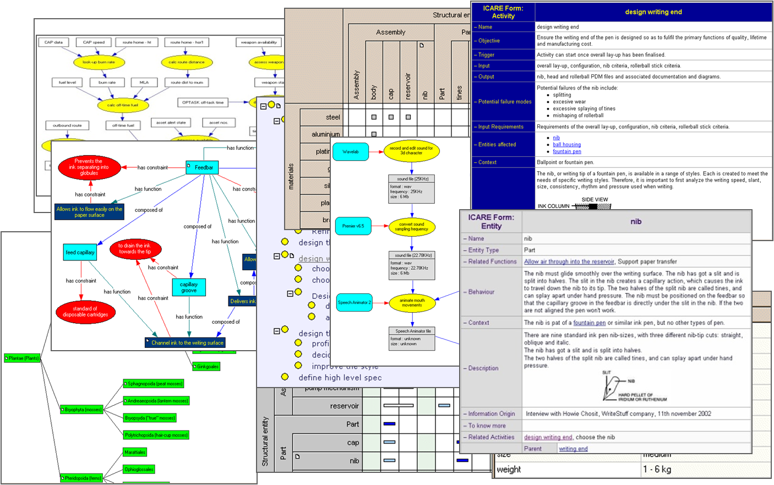Open the fountain pen link in the entity Context
The height and width of the screenshot is (485, 774).
tap(589, 323)
